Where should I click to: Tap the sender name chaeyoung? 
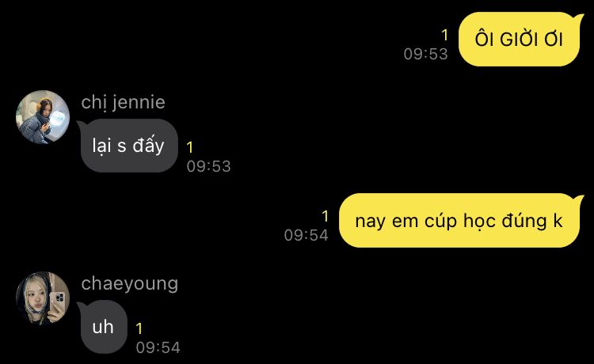point(130,284)
